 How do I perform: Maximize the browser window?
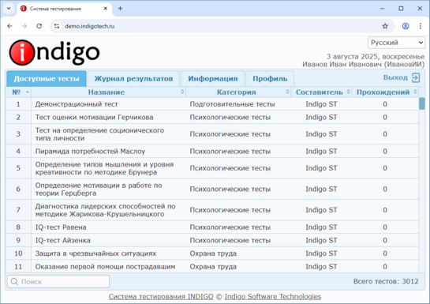401,9
